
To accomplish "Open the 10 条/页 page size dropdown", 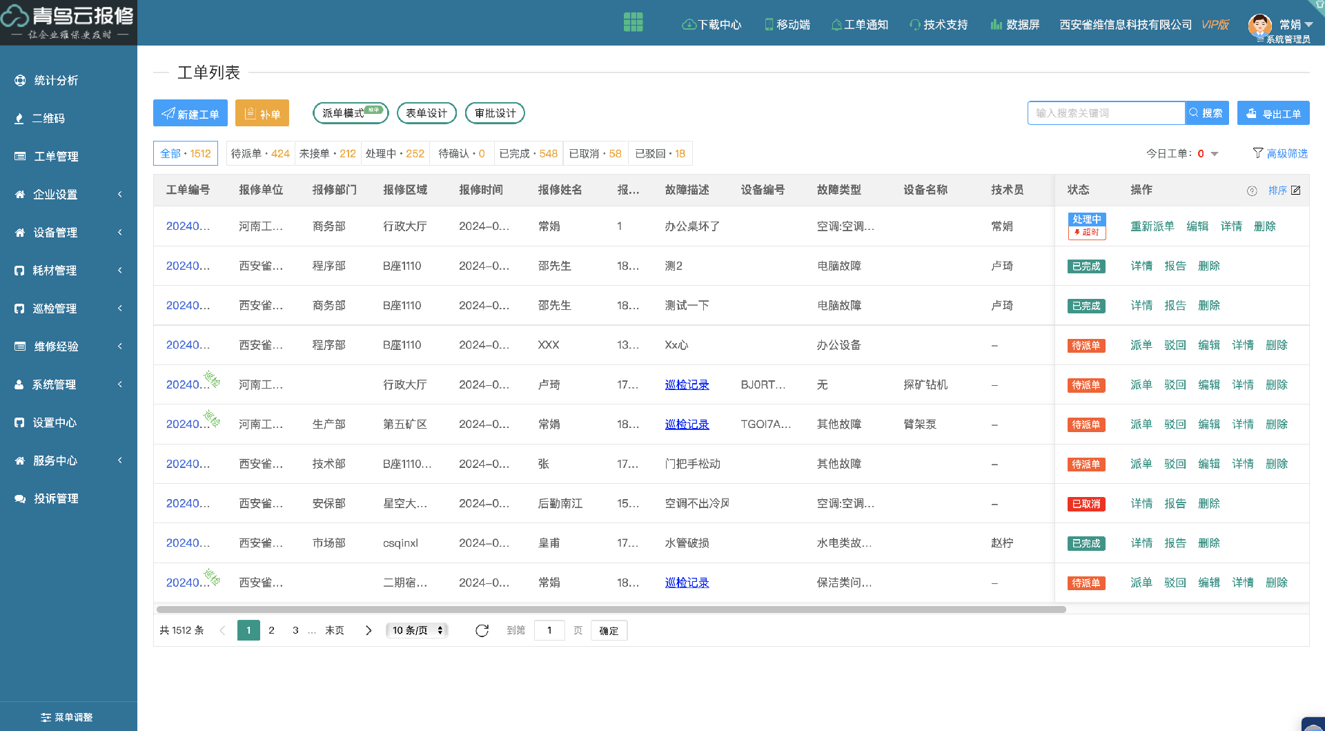I will click(x=418, y=630).
